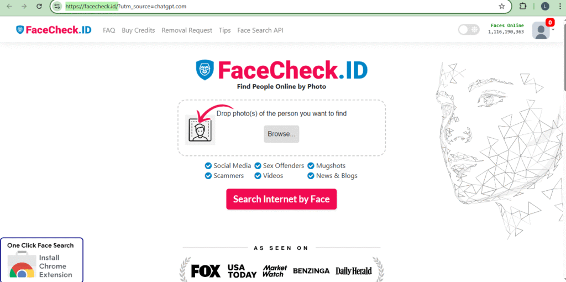Open the browser extensions puzzle icon
This screenshot has height=282, width=566.
point(523,6)
